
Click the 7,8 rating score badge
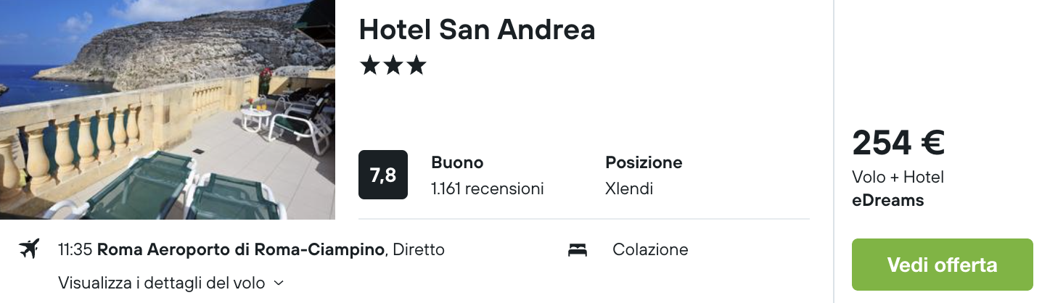tap(383, 175)
